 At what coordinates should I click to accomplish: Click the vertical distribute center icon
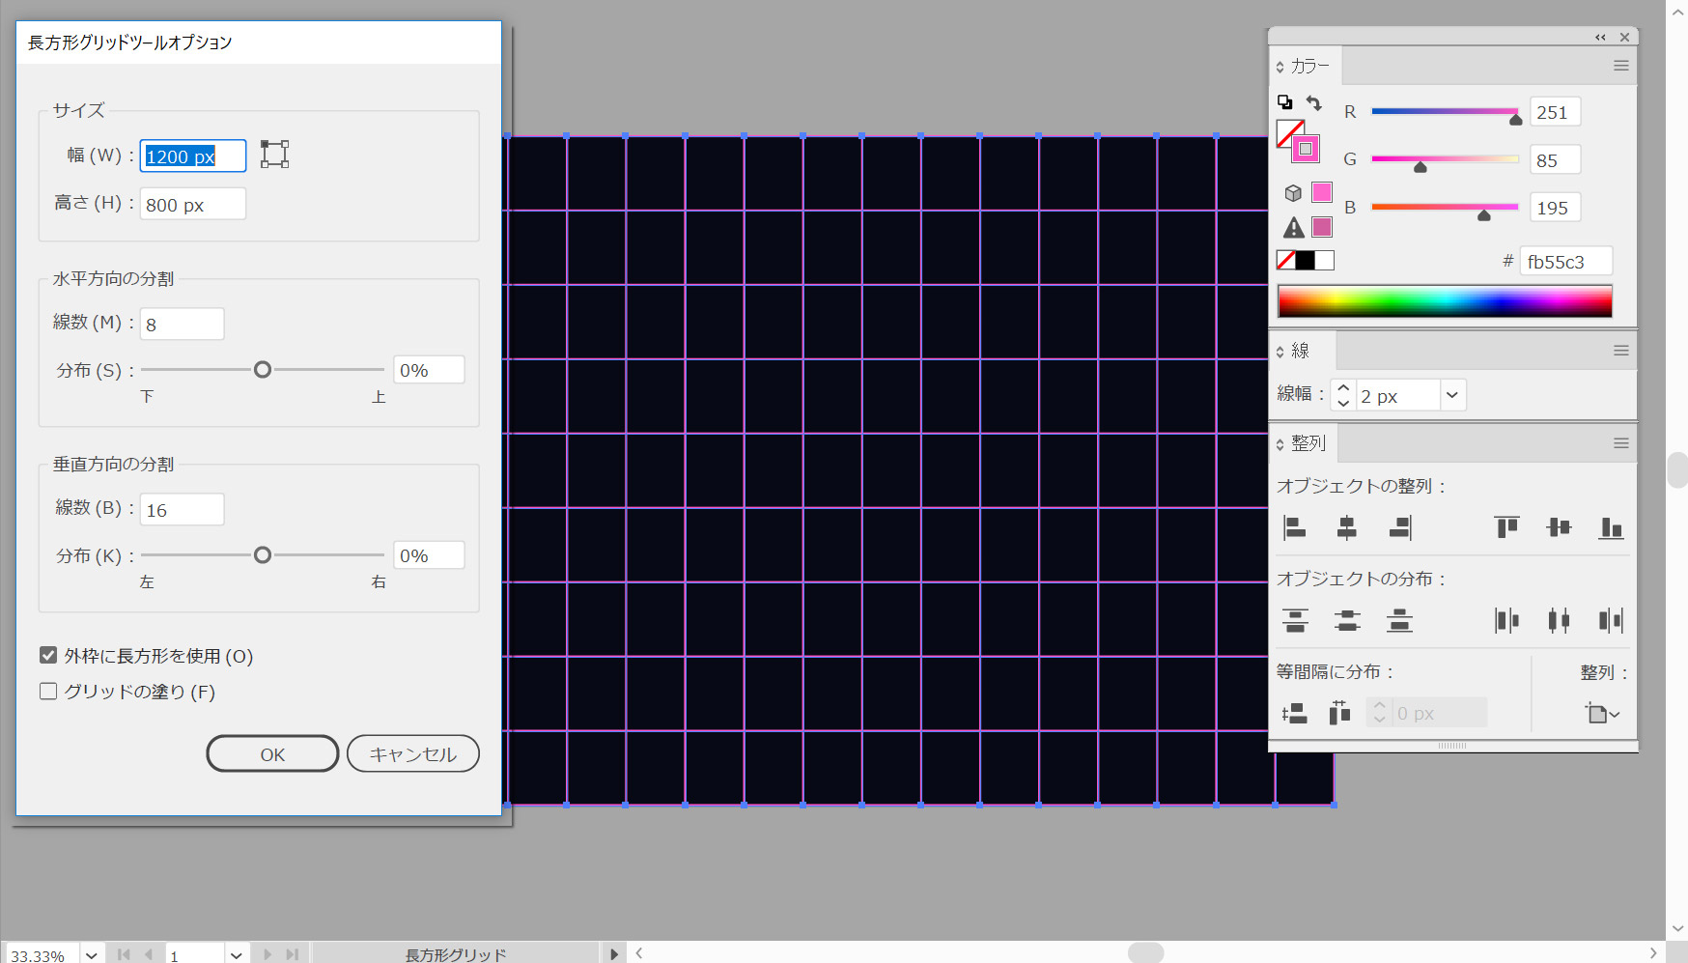1346,620
